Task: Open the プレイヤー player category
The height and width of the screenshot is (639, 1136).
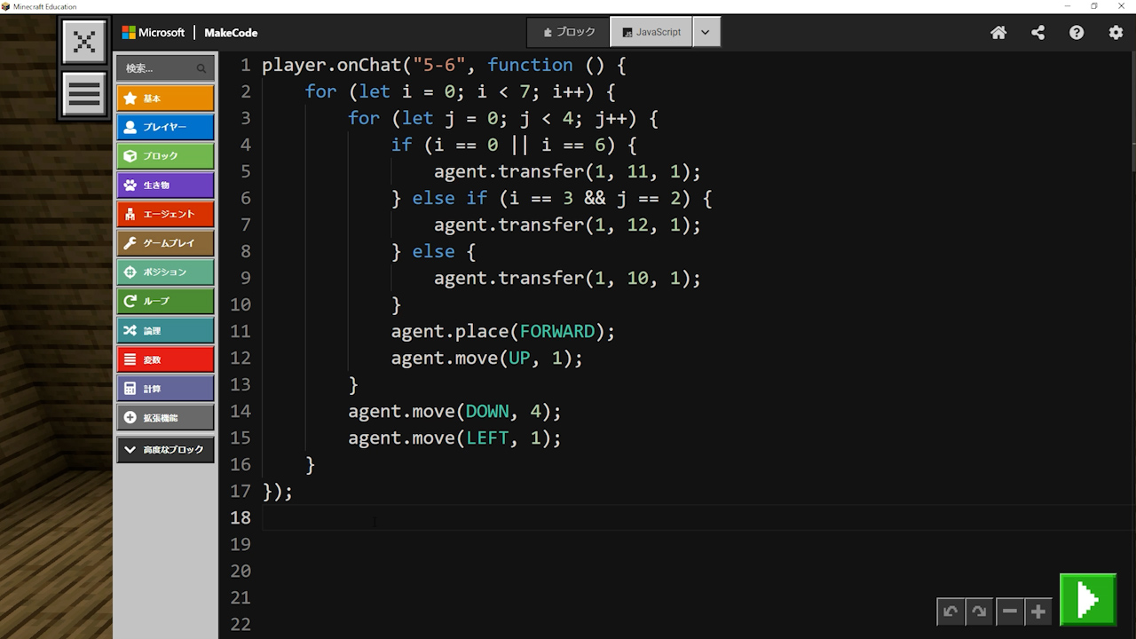Action: pos(165,127)
